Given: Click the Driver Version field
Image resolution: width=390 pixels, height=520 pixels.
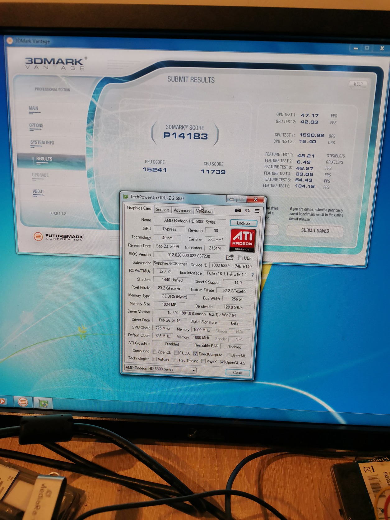Looking at the screenshot, I should coord(202,314).
